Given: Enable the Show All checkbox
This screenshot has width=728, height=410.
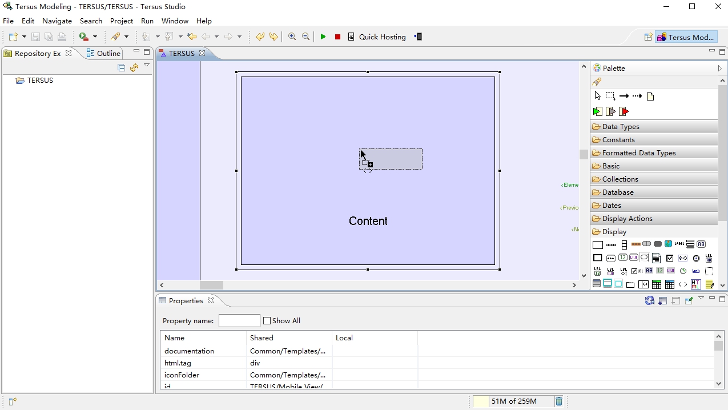Looking at the screenshot, I should tap(267, 321).
